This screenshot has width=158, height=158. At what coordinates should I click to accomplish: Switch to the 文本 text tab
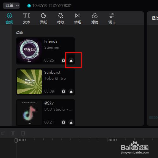27,19
